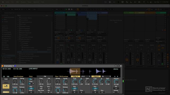Viewport: 170px width, 95px height.
Task: Click the Filter A Vel value box
Action: click(75, 92)
